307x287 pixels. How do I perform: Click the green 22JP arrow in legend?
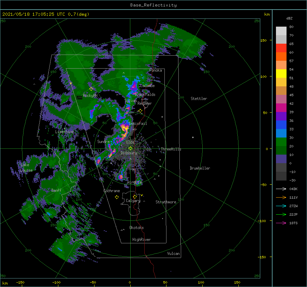pos(281,215)
